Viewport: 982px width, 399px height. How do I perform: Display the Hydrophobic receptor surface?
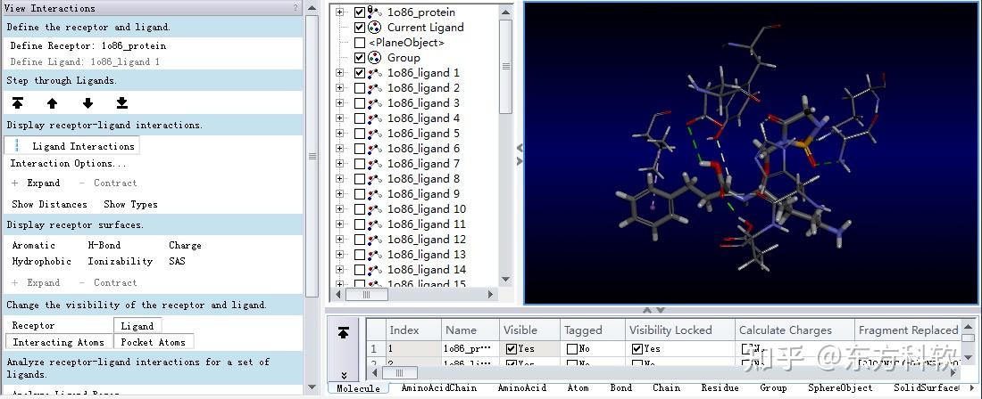coord(41,261)
